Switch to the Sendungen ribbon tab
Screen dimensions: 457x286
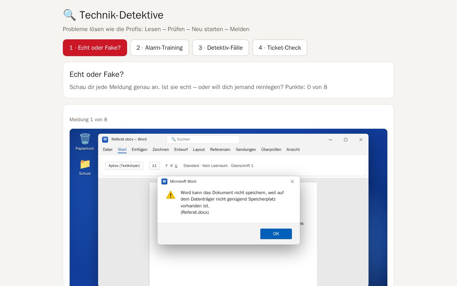click(246, 149)
